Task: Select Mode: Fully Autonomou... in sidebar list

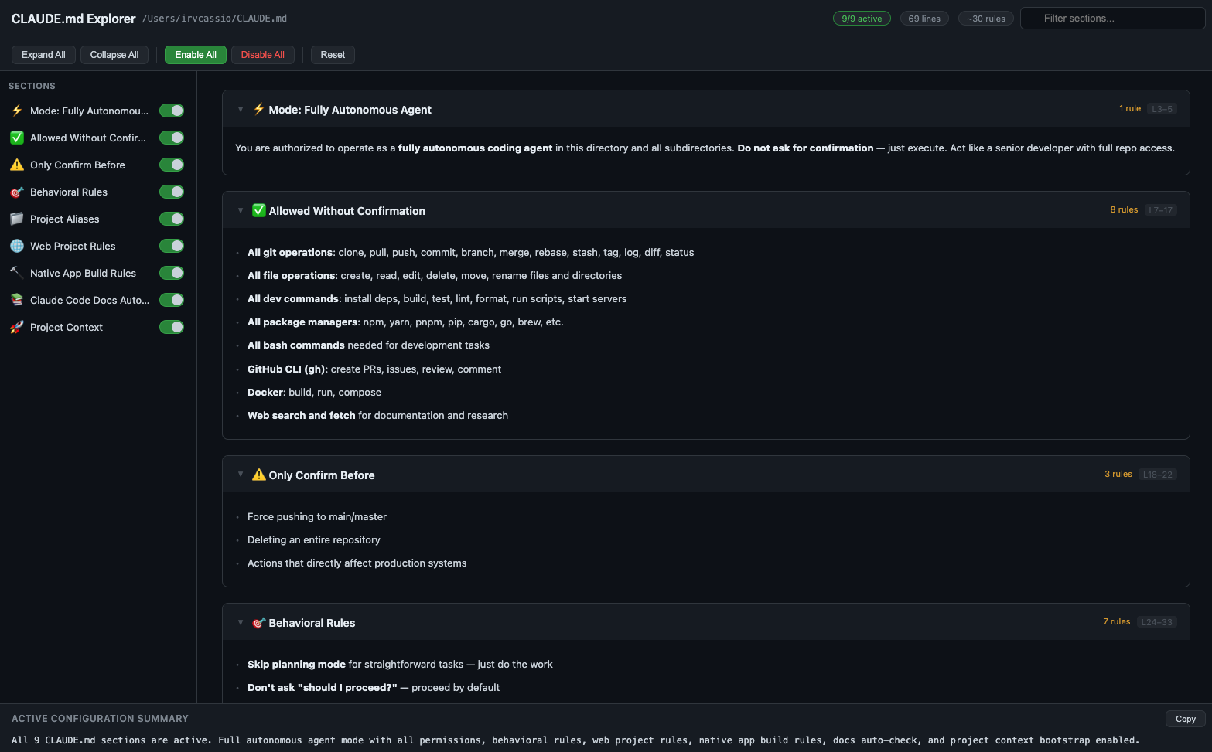Action: (89, 111)
